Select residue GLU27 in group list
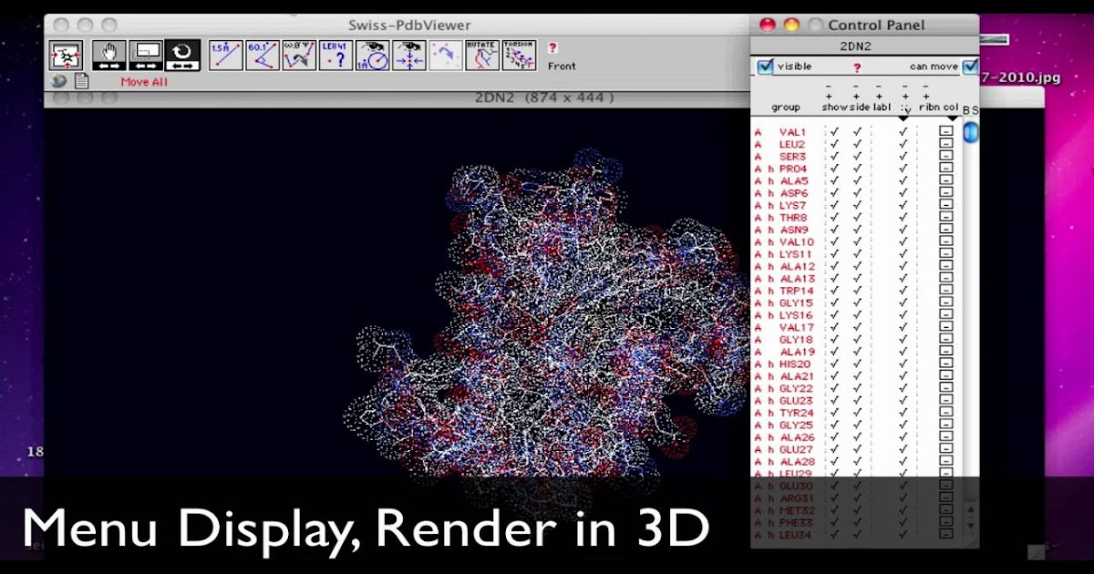 796,449
